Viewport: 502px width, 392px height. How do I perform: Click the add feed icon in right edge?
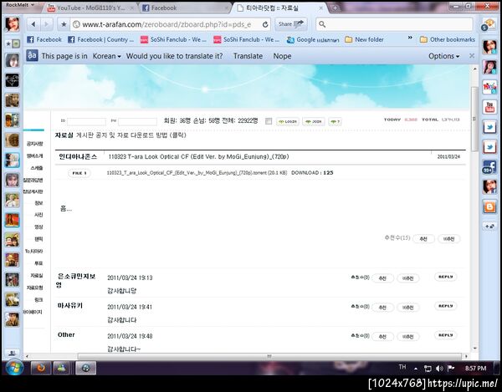[x=489, y=226]
